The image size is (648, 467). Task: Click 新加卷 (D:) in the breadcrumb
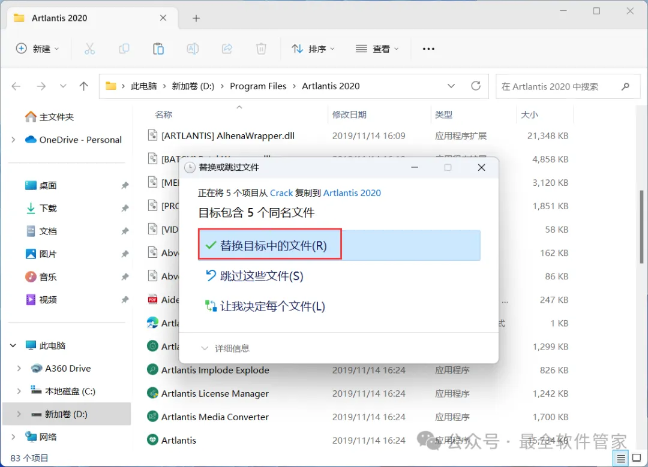(193, 86)
